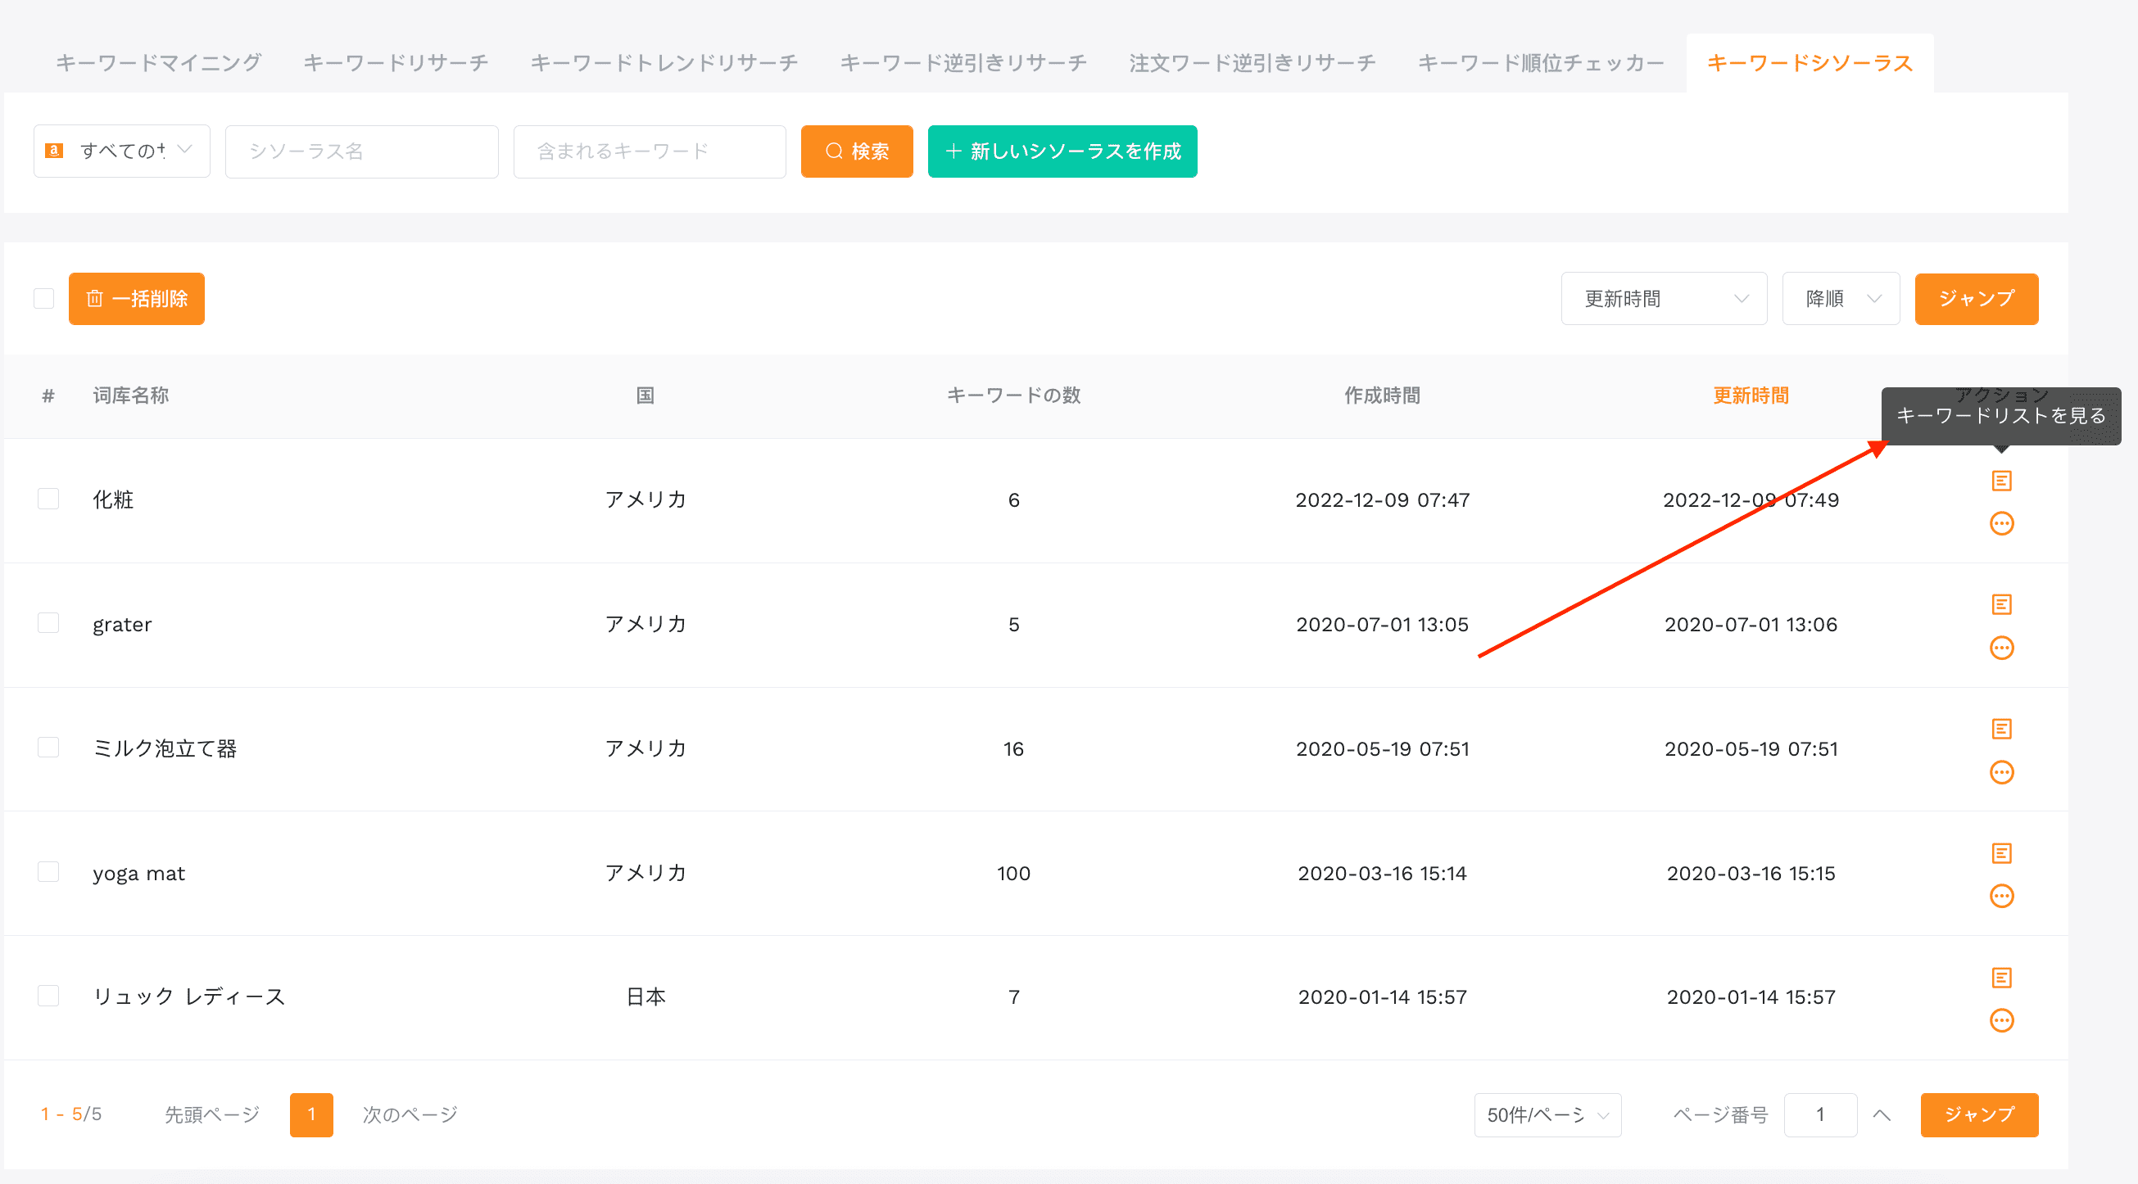Go to 先頭ページ link
Image resolution: width=2138 pixels, height=1184 pixels.
[x=212, y=1114]
